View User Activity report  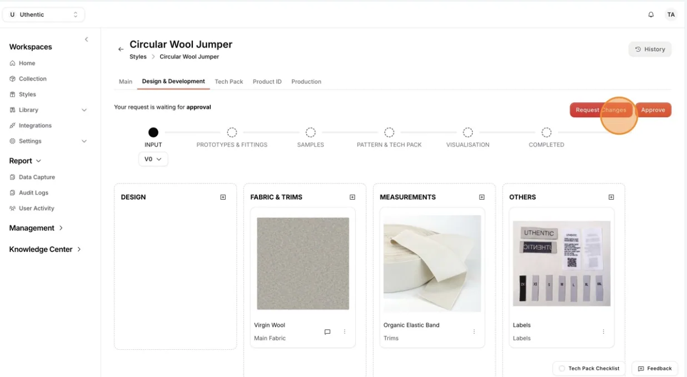32,209
